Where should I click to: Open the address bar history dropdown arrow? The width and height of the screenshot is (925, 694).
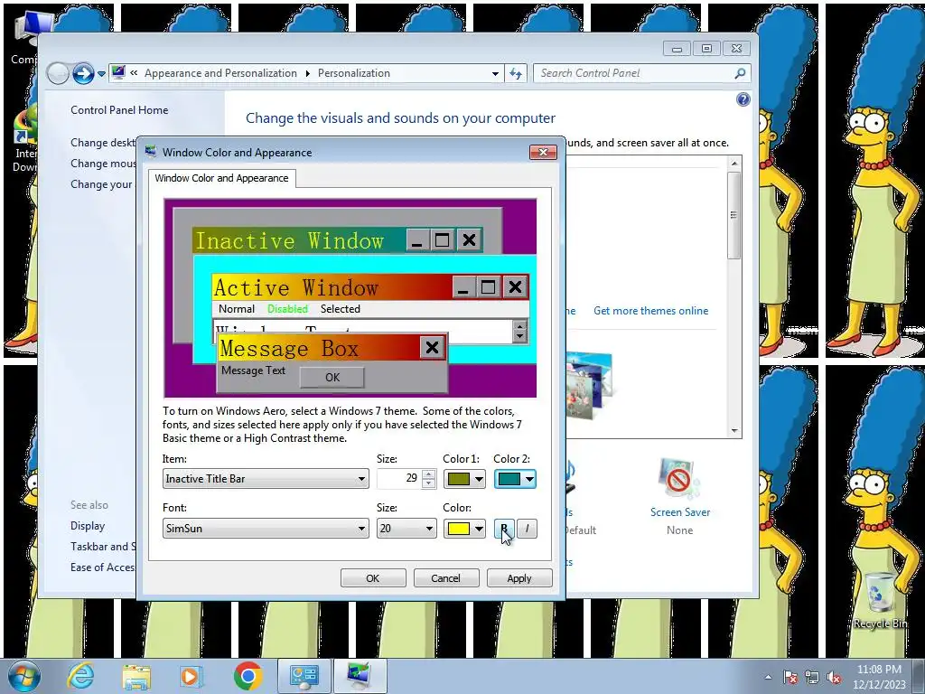coord(495,74)
